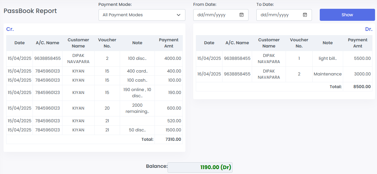This screenshot has height=174, width=377.
Task: Select the Dr. row with light bill.. note
Action: pos(284,59)
